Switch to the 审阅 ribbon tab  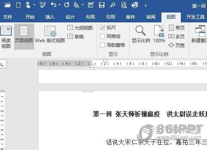click(151, 17)
